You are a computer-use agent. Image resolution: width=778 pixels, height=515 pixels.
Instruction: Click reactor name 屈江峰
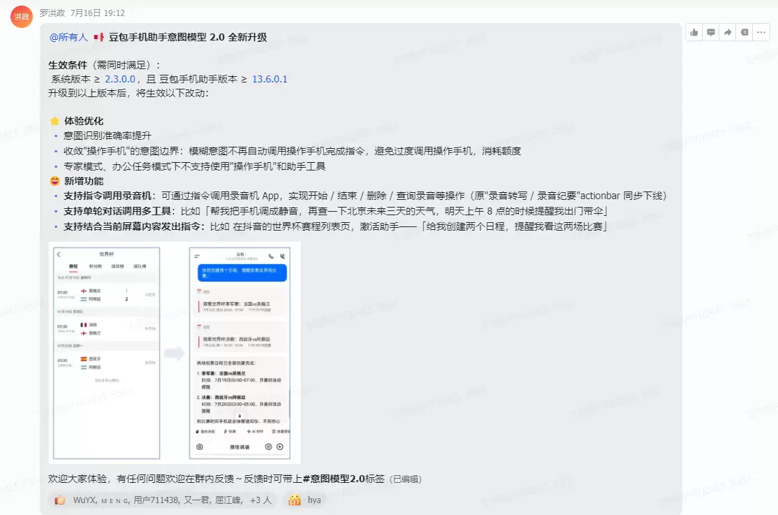click(x=228, y=500)
